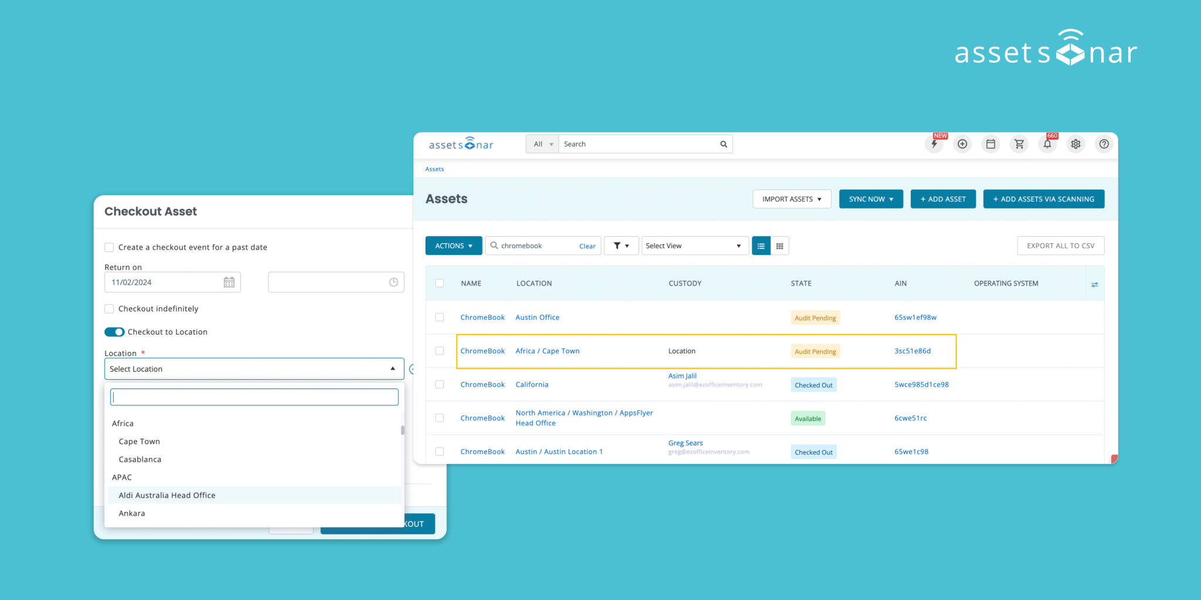Image resolution: width=1201 pixels, height=600 pixels.
Task: Open the quick actions lightning icon
Action: [934, 144]
